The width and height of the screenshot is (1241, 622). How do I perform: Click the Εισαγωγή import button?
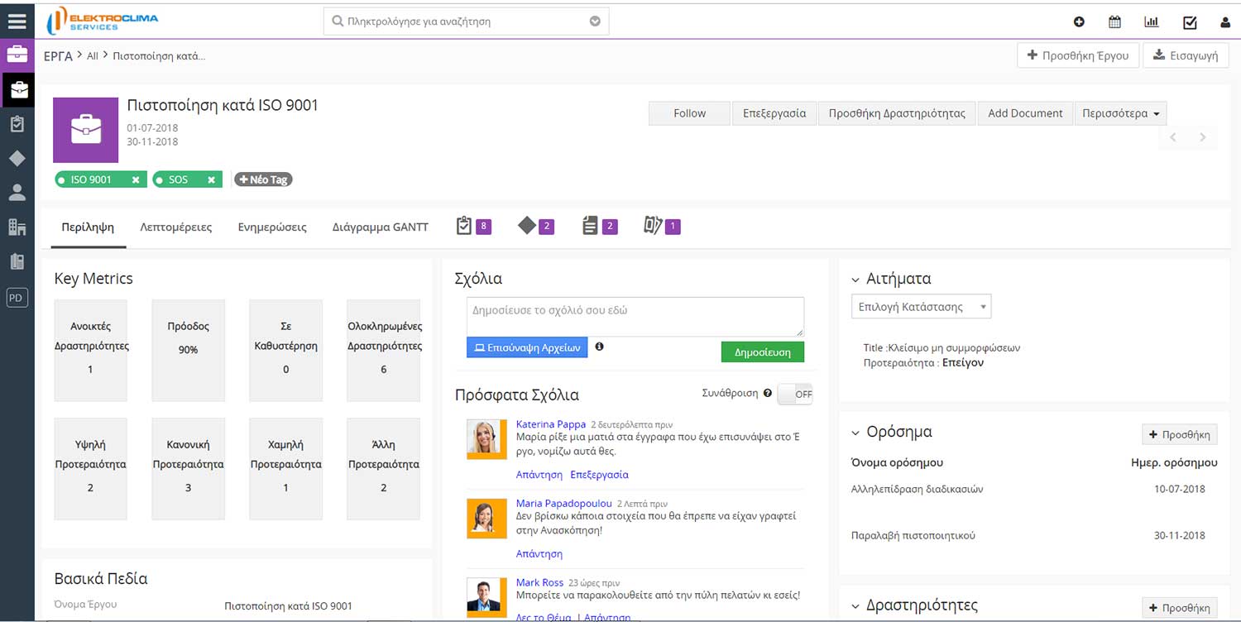(x=1186, y=55)
